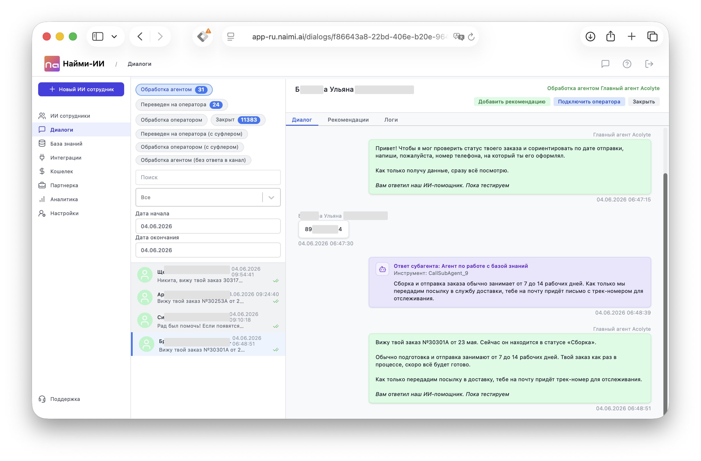Screen dimensions: 701x461
Task: Open a new tab with the plus icon
Action: tap(631, 36)
